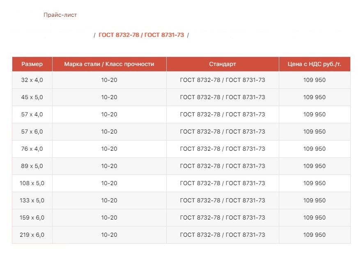
Task: Click the Цена с НДС руб./т. header
Action: coord(315,64)
